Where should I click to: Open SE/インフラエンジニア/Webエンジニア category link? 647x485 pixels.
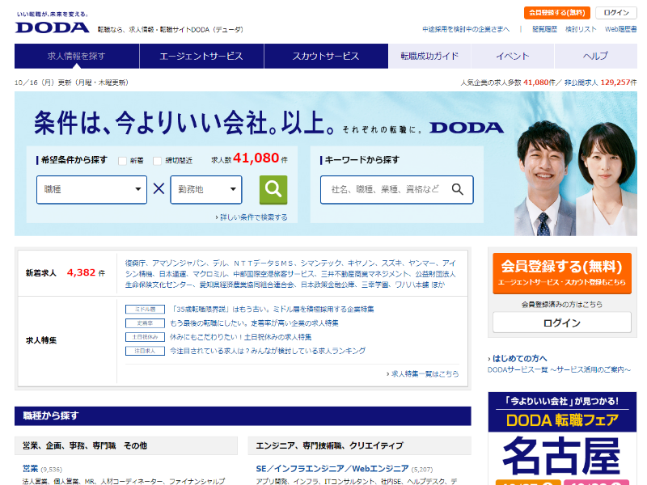click(x=332, y=469)
